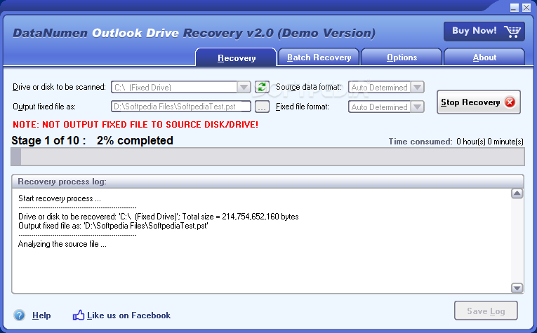This screenshot has width=537, height=333.
Task: Expand the Source data format dropdown
Action: tap(417, 87)
